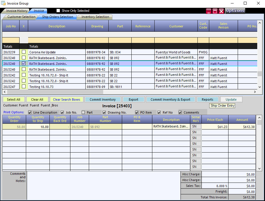Click the Sales Person column header
The height and width of the screenshot is (201, 265).
point(223,26)
